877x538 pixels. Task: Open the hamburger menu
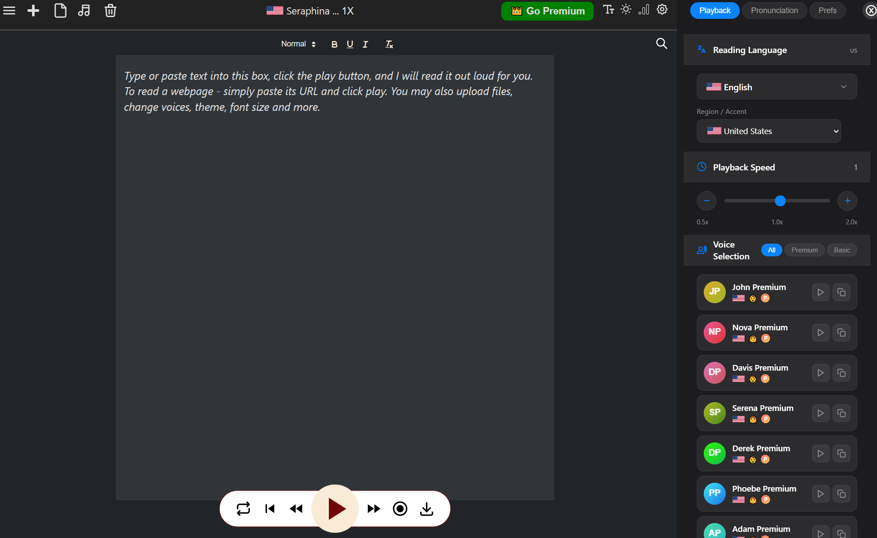coord(9,11)
